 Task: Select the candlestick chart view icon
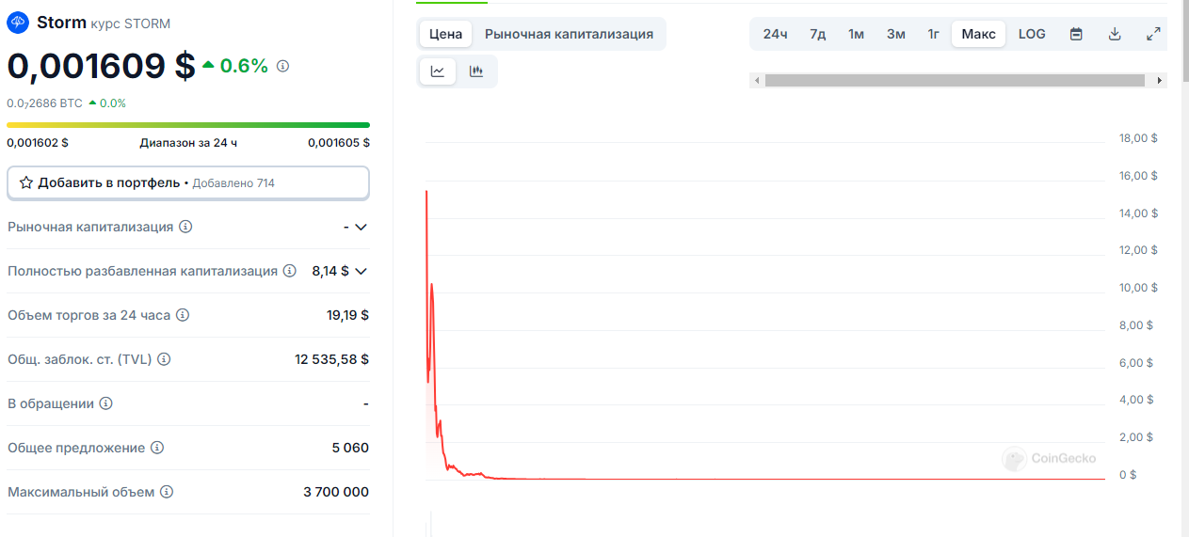[476, 71]
